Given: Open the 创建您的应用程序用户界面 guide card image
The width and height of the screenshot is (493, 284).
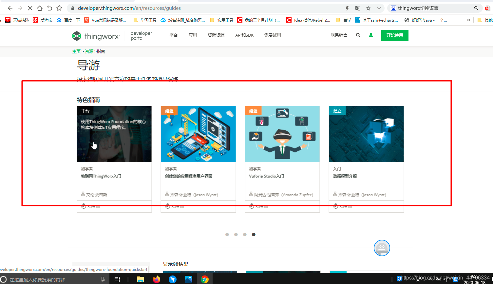Looking at the screenshot, I should 198,134.
